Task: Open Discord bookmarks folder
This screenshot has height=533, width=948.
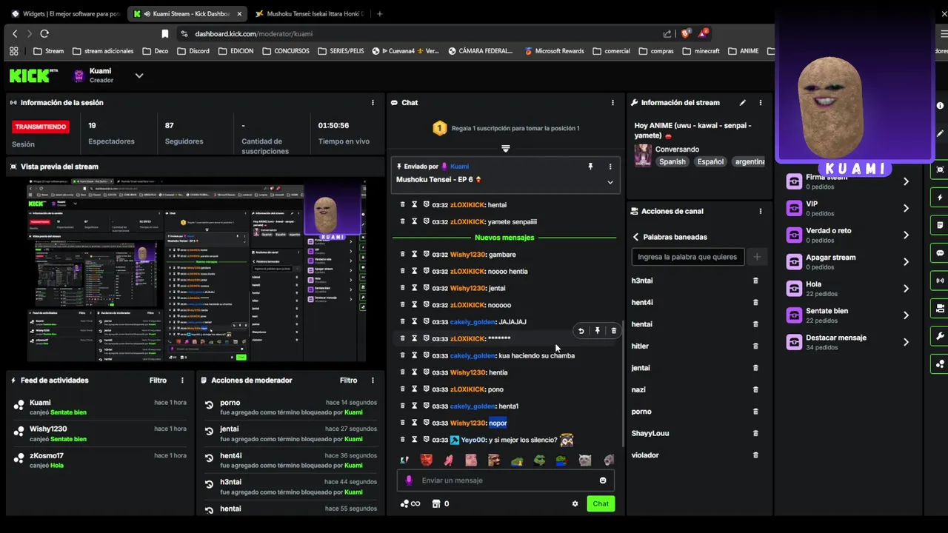Action: (193, 51)
